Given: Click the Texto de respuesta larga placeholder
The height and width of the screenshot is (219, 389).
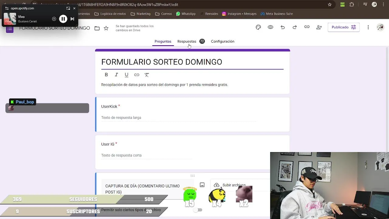Looking at the screenshot, I should point(121,118).
